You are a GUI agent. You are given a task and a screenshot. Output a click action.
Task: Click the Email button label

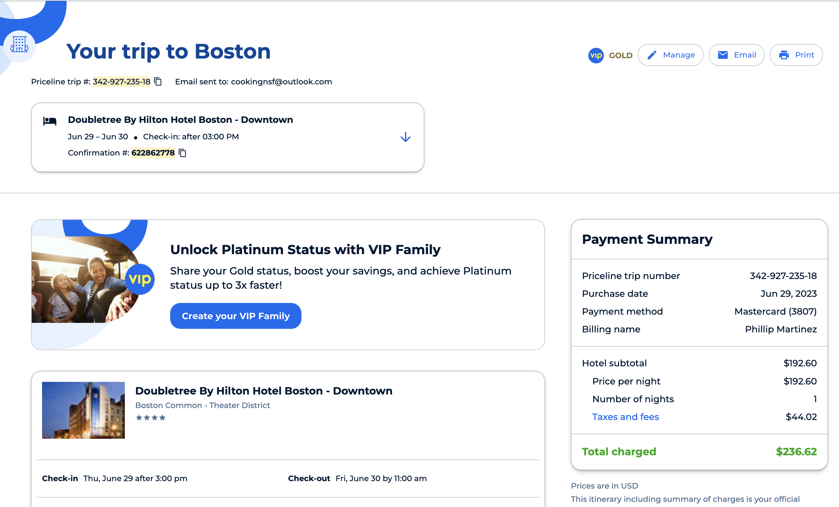pyautogui.click(x=745, y=55)
